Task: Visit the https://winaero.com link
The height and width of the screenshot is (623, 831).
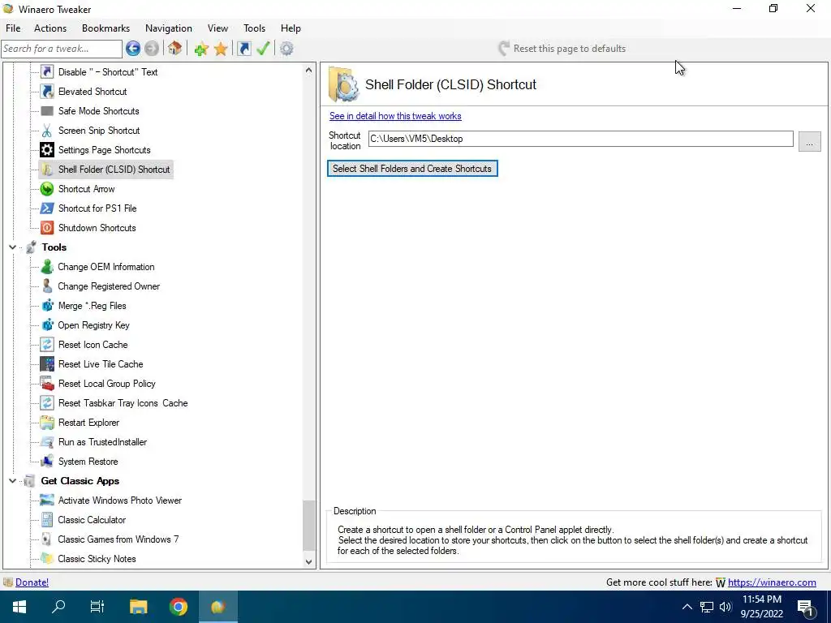Action: click(772, 582)
